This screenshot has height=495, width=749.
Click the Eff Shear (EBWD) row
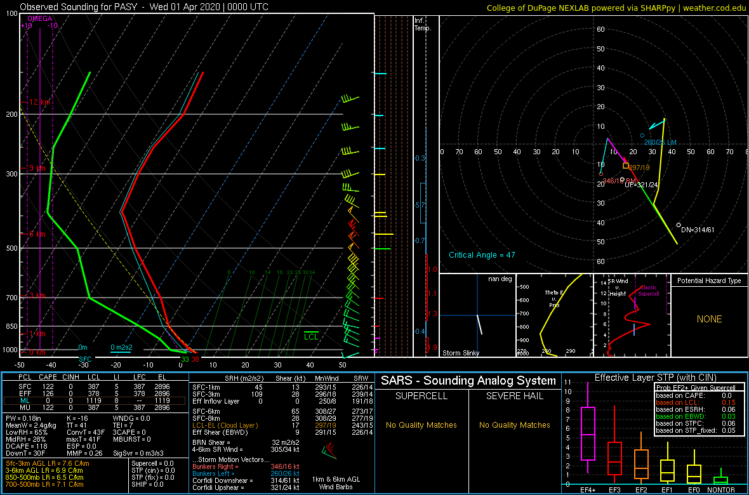pyautogui.click(x=282, y=432)
